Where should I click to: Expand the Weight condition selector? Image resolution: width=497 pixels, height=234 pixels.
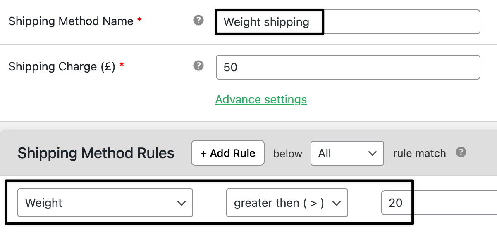coord(105,203)
